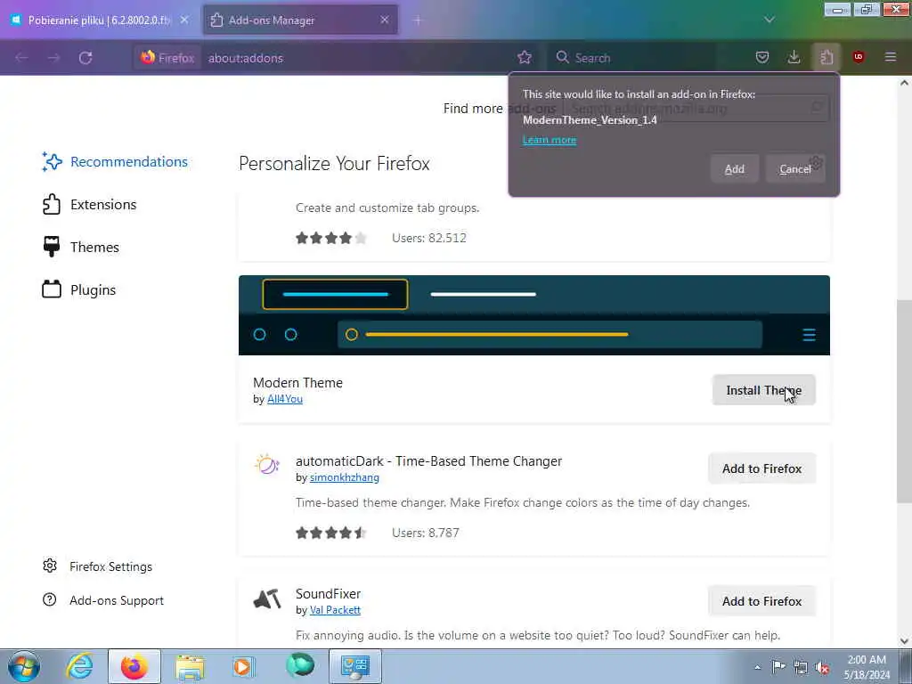
Task: Add automaticDark to Firefox
Action: [762, 468]
